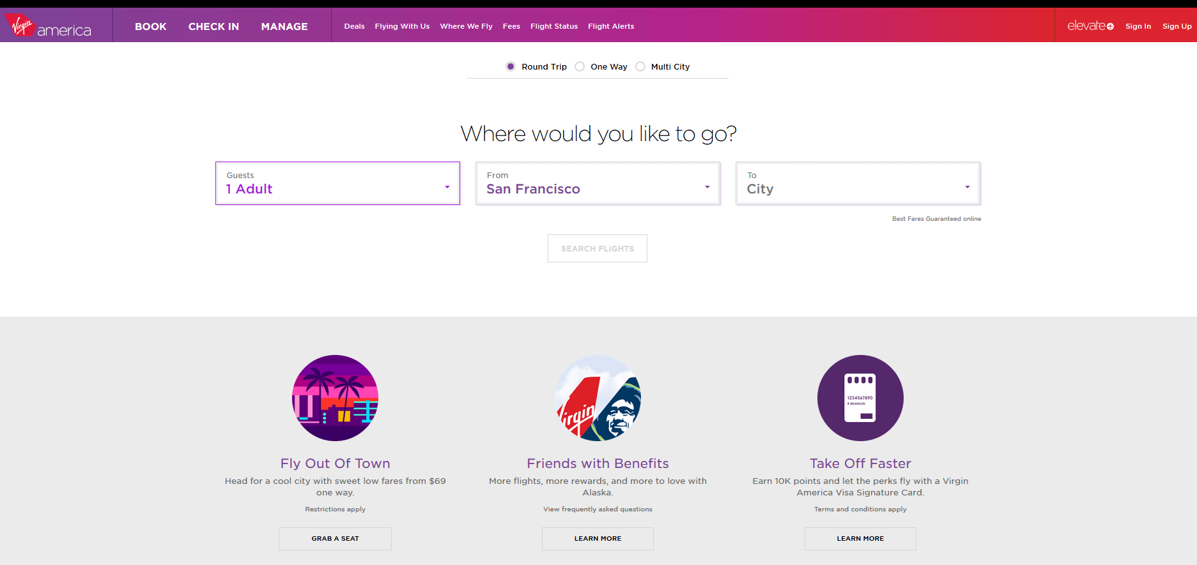This screenshot has width=1197, height=565.
Task: Open Terms and conditions apply link
Action: pos(860,509)
